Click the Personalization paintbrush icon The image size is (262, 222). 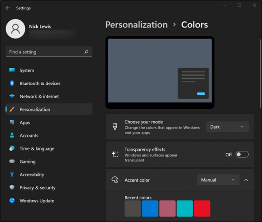[x=12, y=109]
